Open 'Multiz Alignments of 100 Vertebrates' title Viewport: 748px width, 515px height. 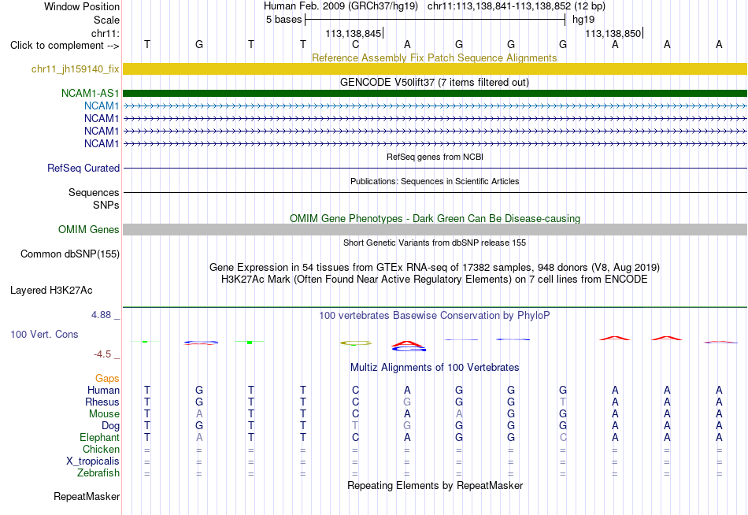(x=435, y=368)
